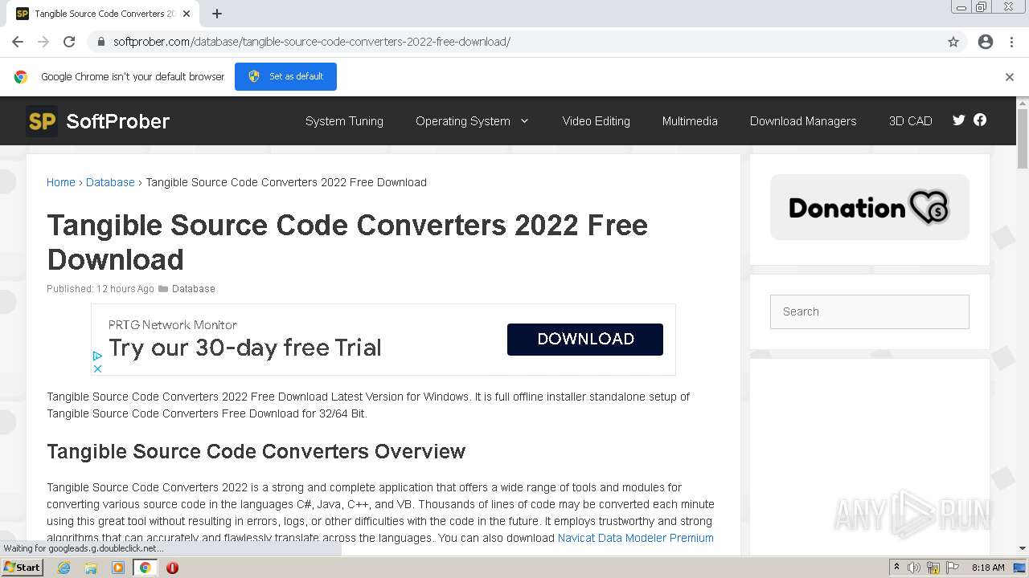This screenshot has height=578, width=1029.
Task: Click the forward navigation arrow
Action: tap(43, 42)
